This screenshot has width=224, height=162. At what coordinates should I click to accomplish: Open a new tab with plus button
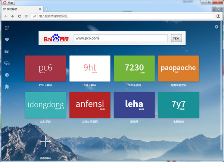(46, 9)
